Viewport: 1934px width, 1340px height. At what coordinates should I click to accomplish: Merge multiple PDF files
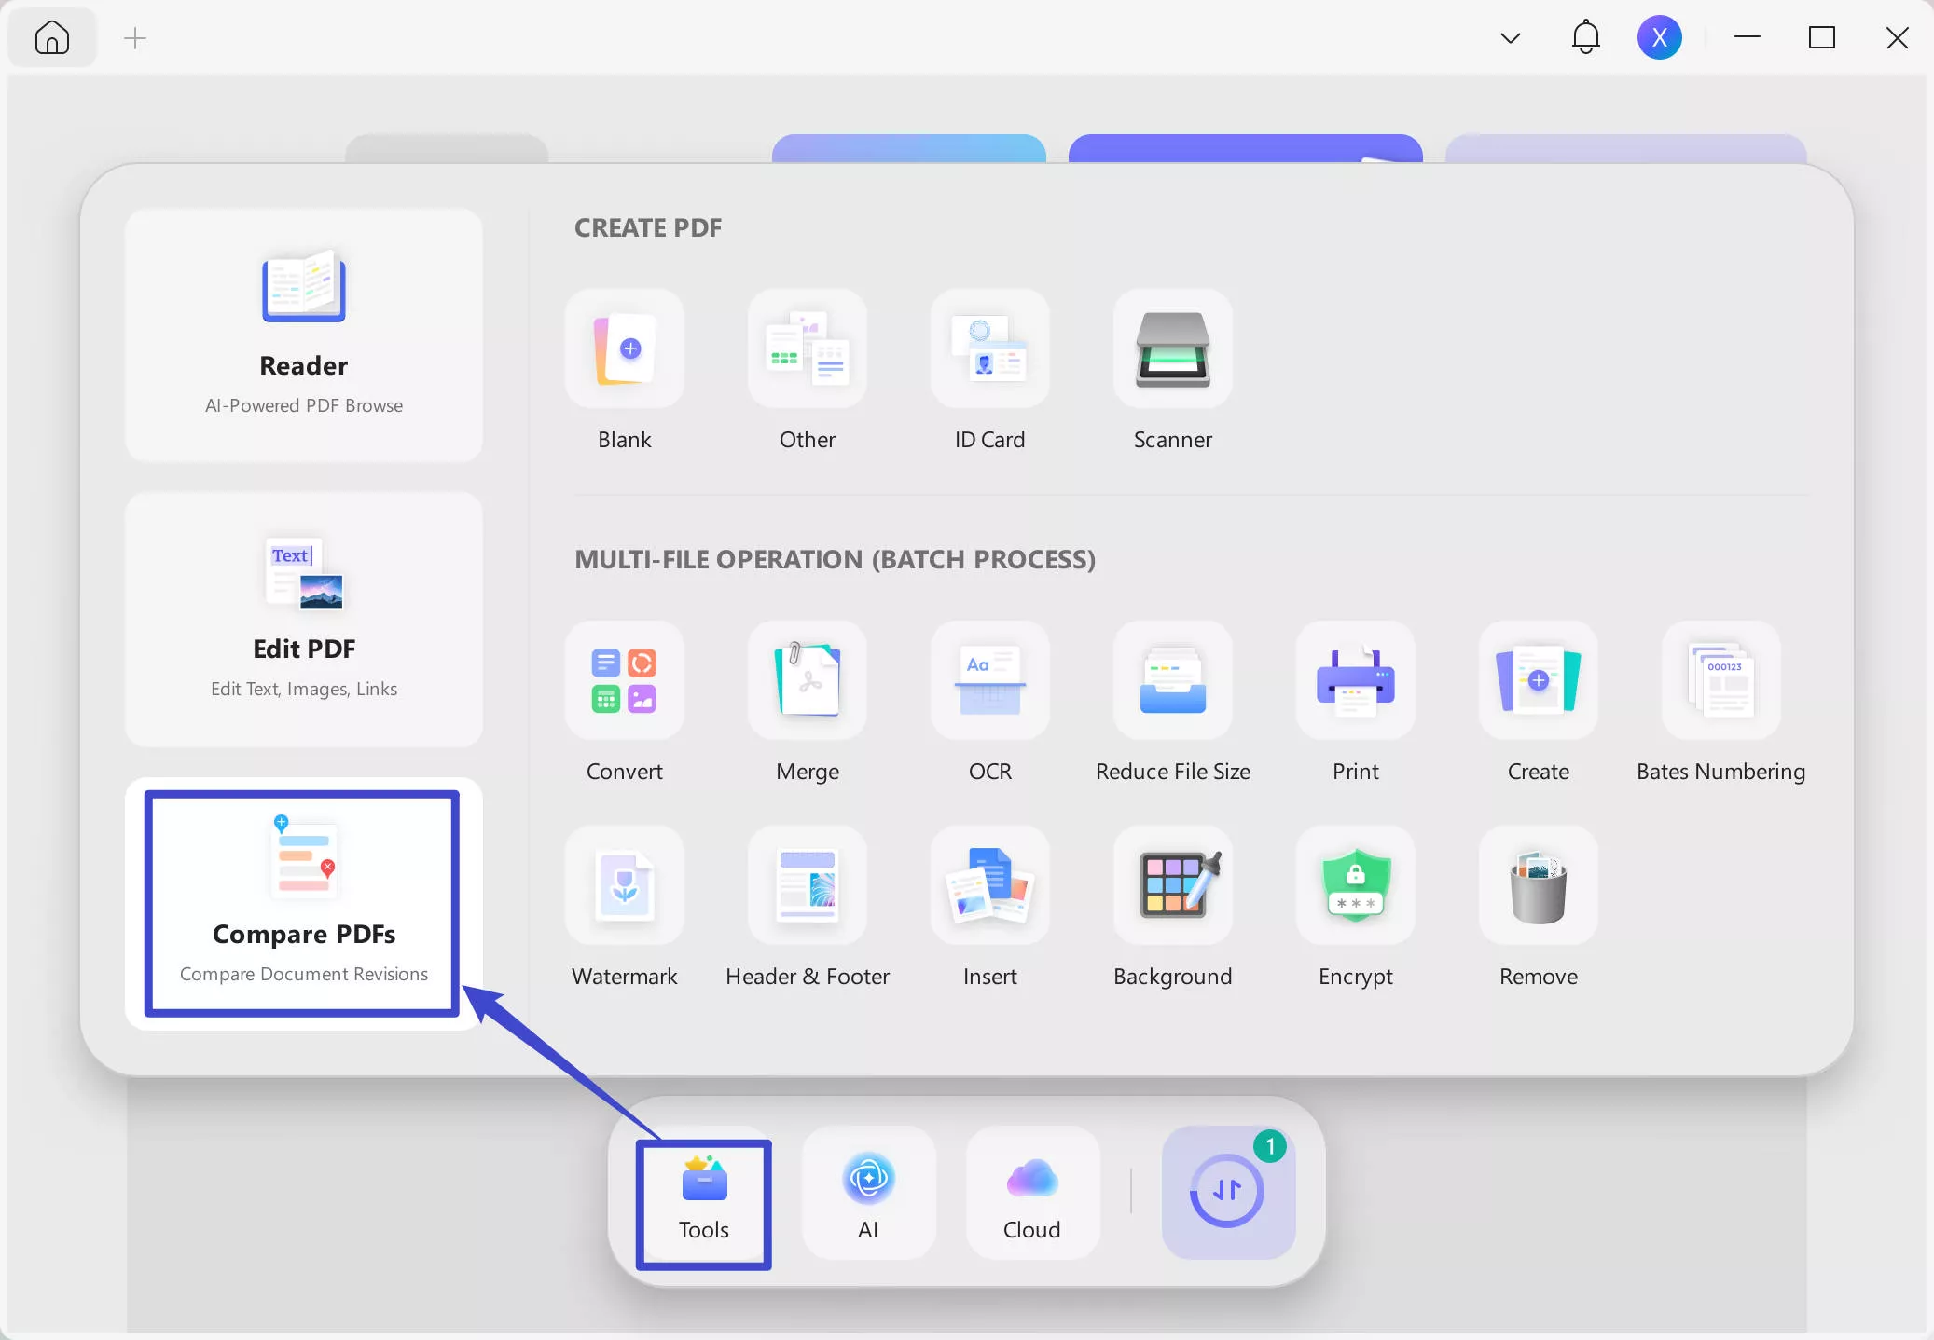806,680
